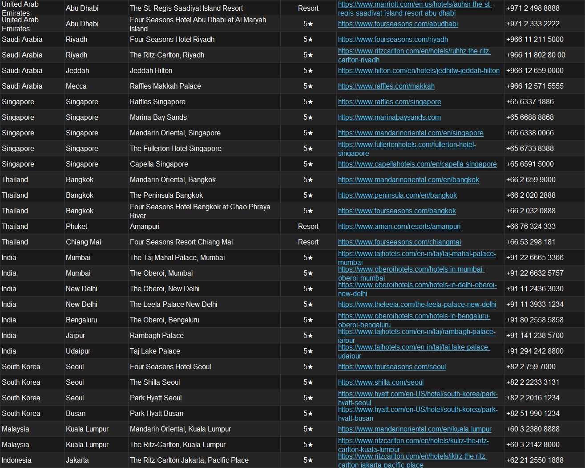Image resolution: width=585 pixels, height=468 pixels.
Task: Follow the capellahotels.com Capella Singapore link
Action: point(417,164)
